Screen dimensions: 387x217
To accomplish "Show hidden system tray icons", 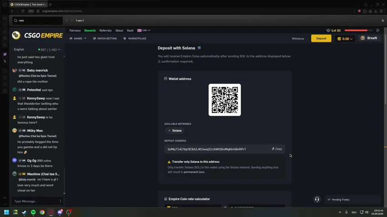I will (x=340, y=212).
